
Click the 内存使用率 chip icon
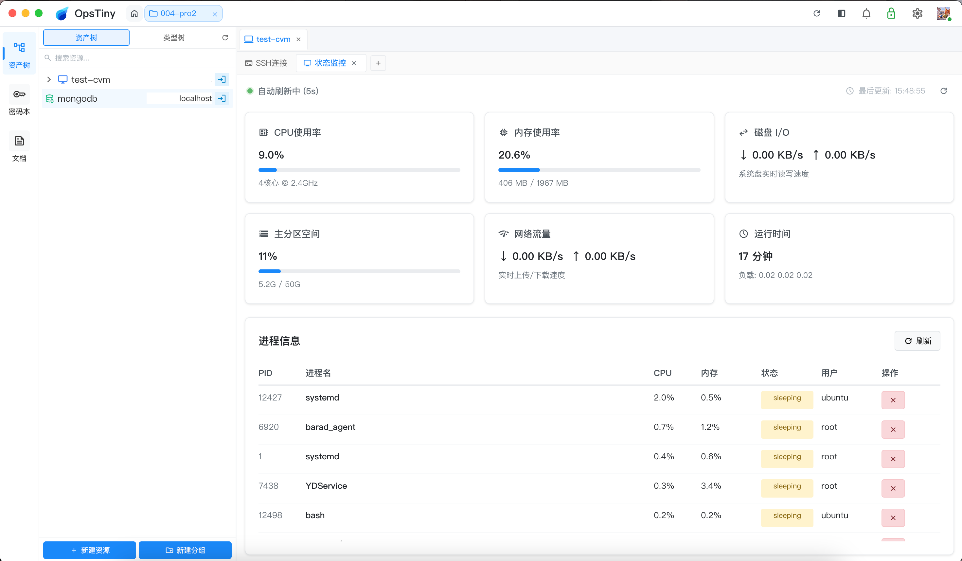pyautogui.click(x=504, y=132)
